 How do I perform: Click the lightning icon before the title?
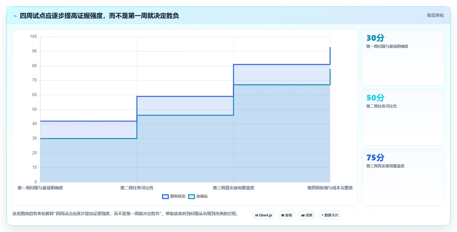[15, 16]
